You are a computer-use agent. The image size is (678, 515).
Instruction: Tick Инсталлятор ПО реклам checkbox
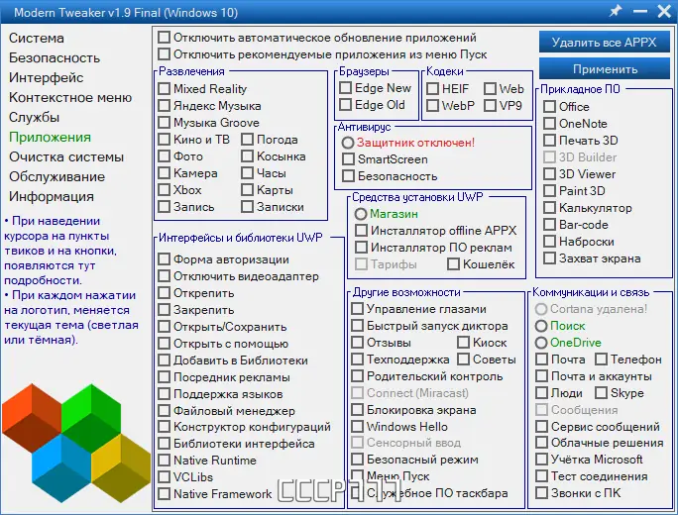[361, 248]
